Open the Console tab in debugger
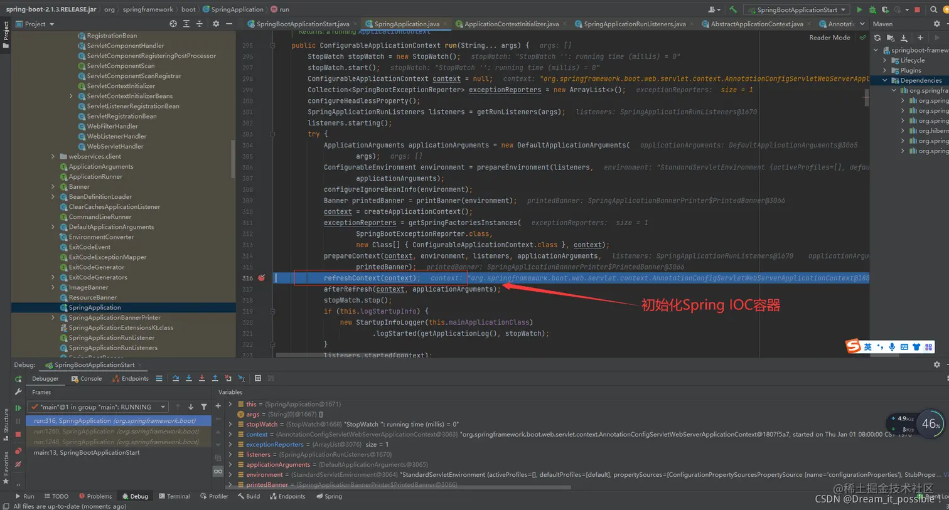949x510 pixels. [87, 378]
